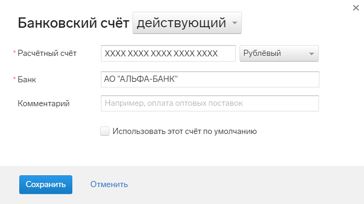Open the "Рублёвый" currency dropdown
This screenshot has height=204, width=364.
[279, 54]
